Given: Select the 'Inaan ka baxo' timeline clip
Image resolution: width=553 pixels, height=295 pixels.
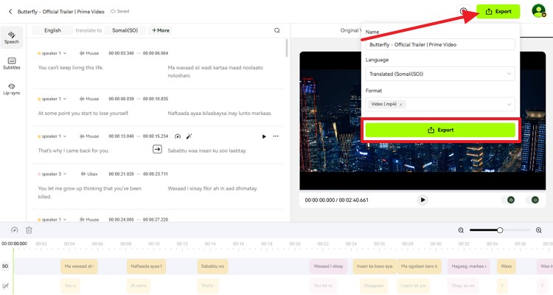Looking at the screenshot, I should tap(375, 266).
